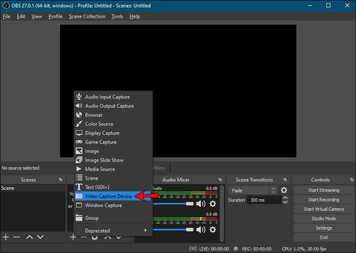The height and width of the screenshot is (253, 356).
Task: Mute the bottom audio track speaker
Action: pyautogui.click(x=200, y=229)
